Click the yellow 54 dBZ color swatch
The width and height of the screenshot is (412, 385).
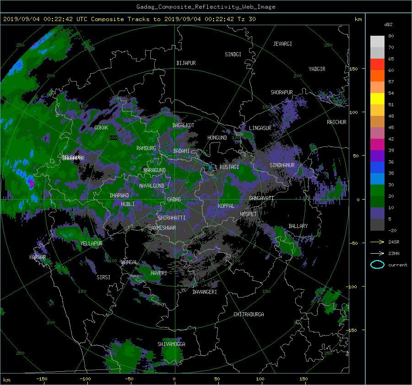[377, 98]
